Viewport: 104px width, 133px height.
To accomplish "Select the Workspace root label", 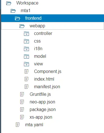I will tap(27, 3).
